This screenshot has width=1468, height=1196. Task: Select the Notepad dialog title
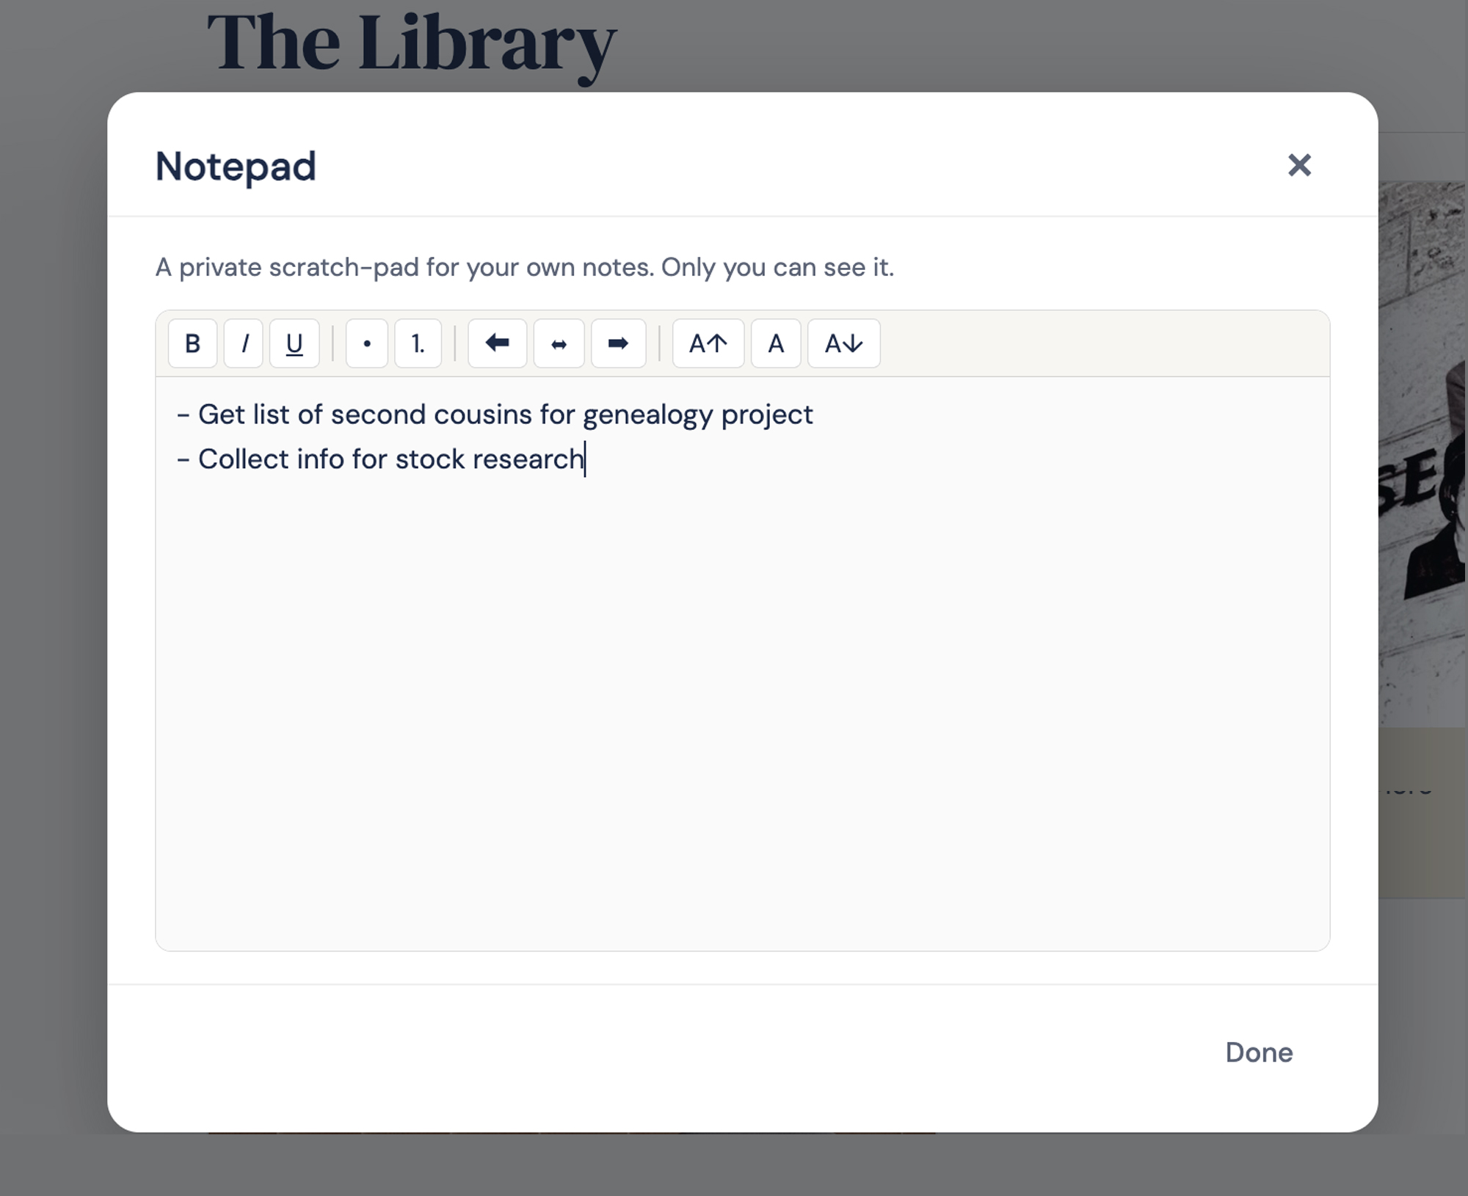(236, 166)
